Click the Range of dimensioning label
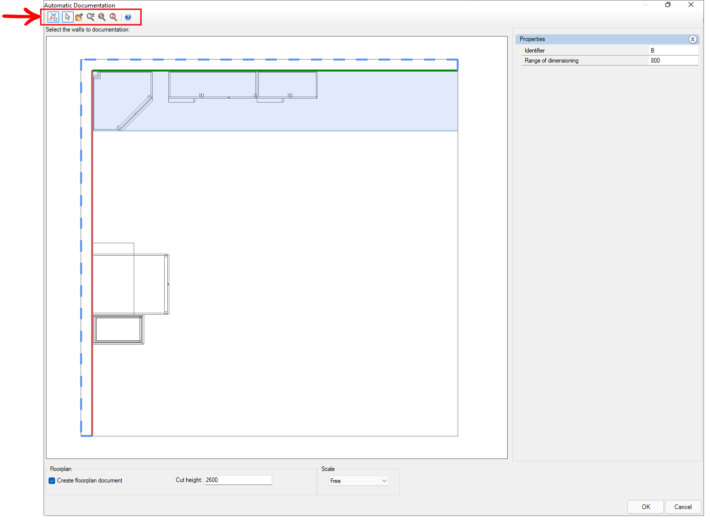This screenshot has width=710, height=521. (x=551, y=61)
